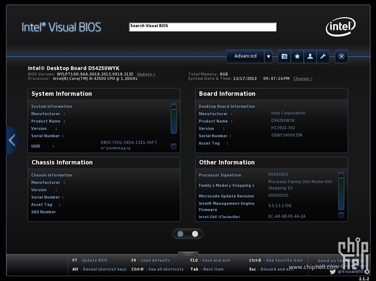Click the BIOS version Update link

[146, 74]
